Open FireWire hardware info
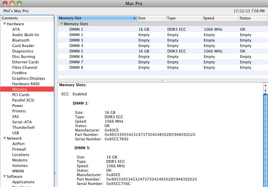 pos(19,73)
